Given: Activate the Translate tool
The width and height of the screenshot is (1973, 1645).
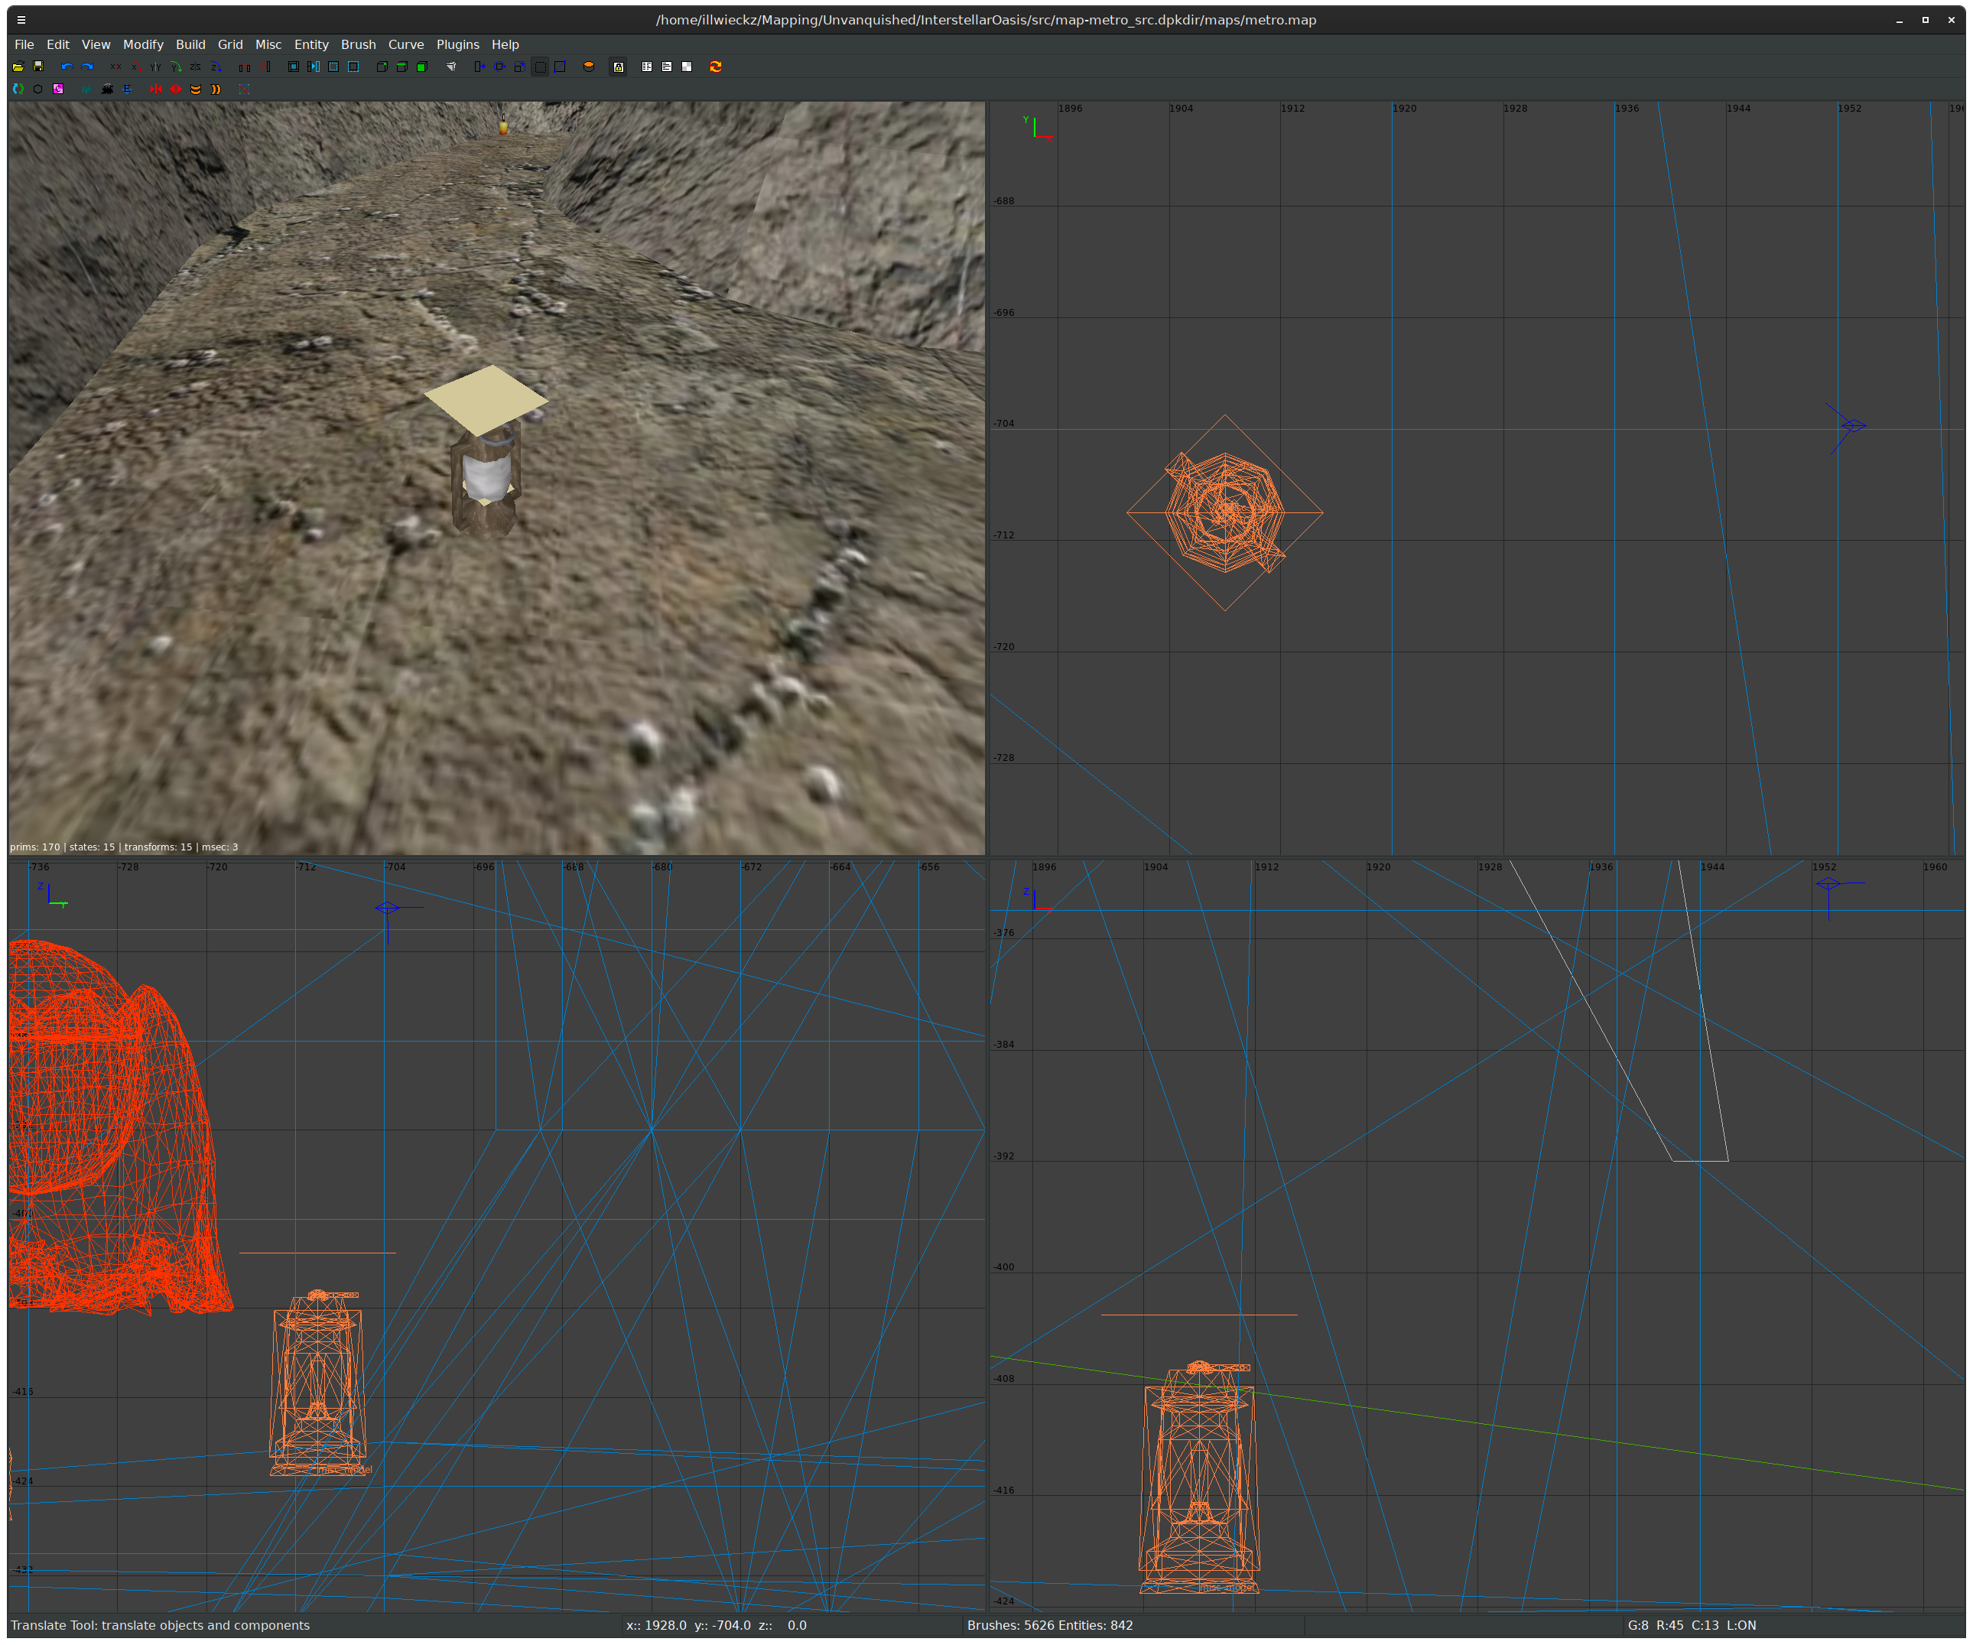Looking at the screenshot, I should tap(480, 67).
